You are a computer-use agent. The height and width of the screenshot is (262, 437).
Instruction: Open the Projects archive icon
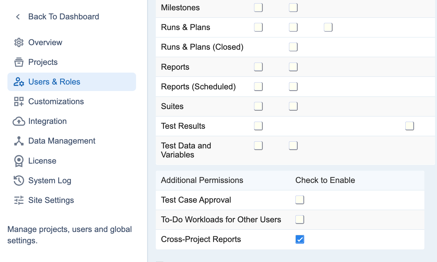(19, 62)
